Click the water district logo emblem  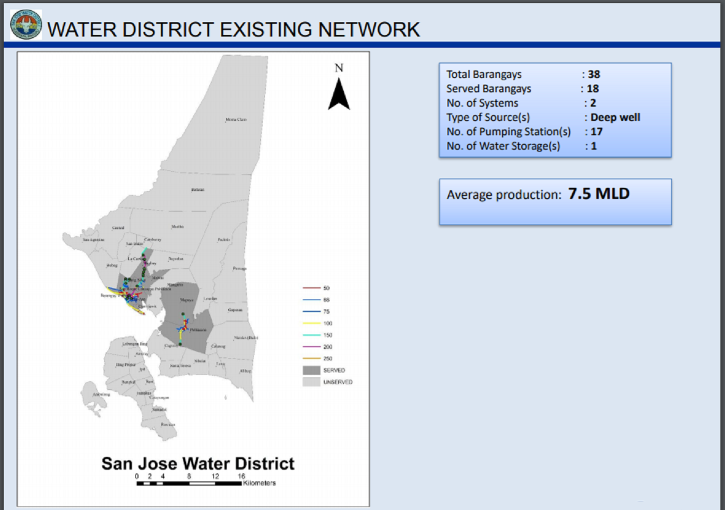tap(26, 24)
